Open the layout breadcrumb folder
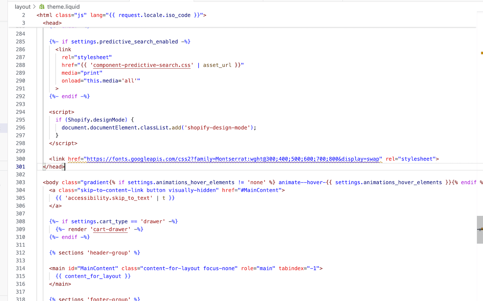 click(x=23, y=7)
